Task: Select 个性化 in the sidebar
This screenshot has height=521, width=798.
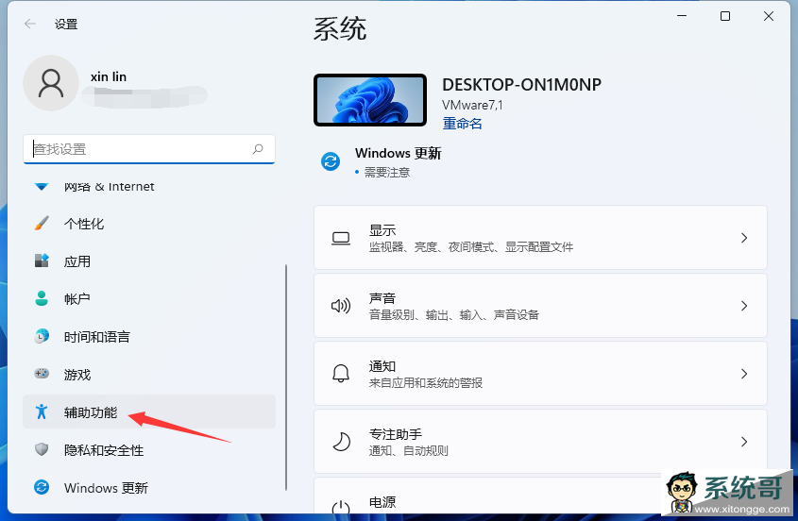Action: pyautogui.click(x=148, y=224)
